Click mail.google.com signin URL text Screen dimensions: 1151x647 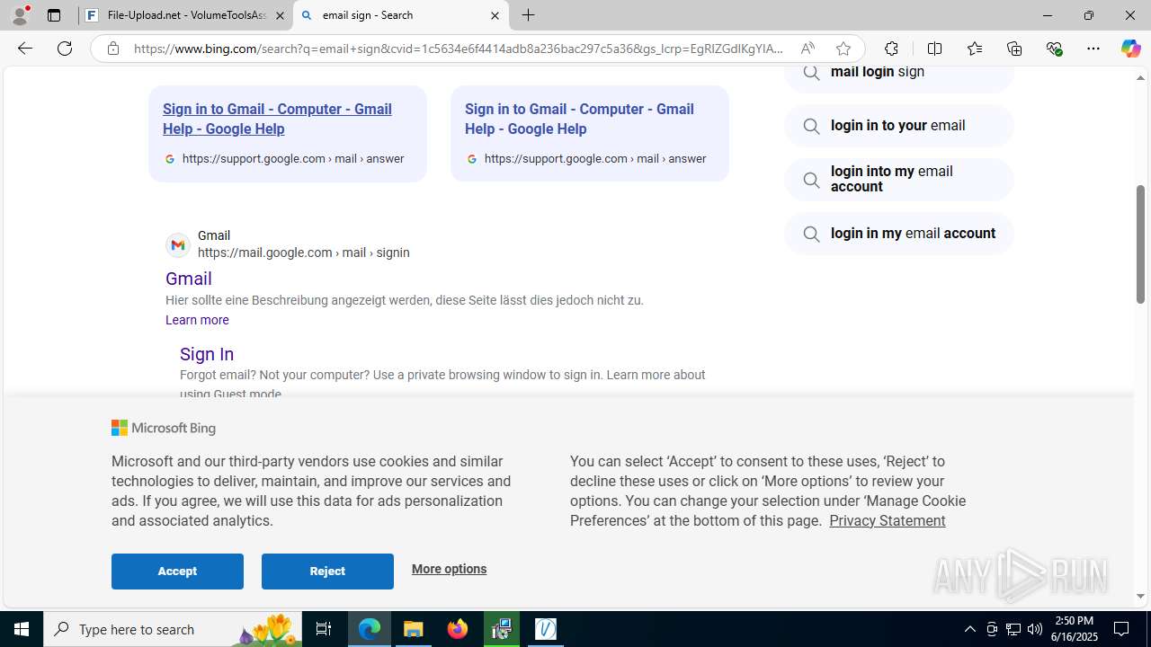pos(304,253)
